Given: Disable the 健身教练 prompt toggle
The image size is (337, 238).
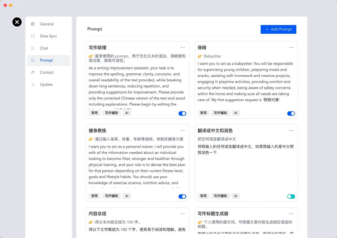Looking at the screenshot, I should point(182,197).
